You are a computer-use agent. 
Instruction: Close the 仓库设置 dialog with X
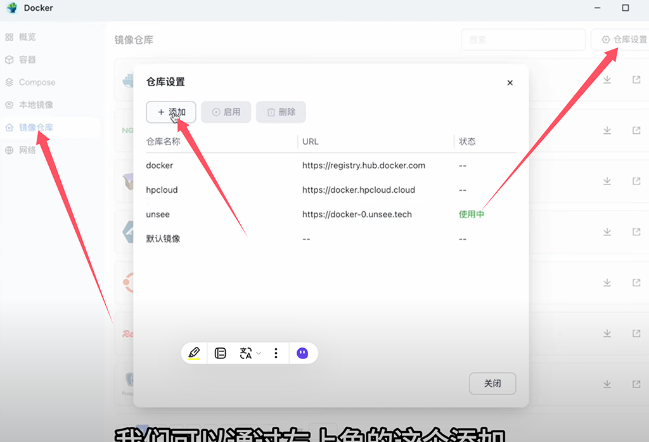[510, 83]
